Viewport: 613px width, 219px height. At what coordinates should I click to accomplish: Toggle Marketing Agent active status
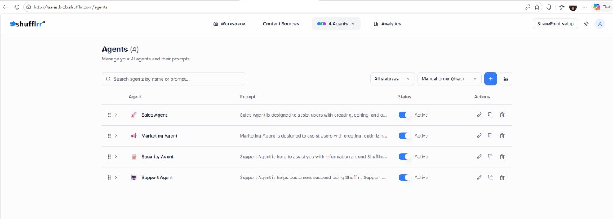(405, 136)
